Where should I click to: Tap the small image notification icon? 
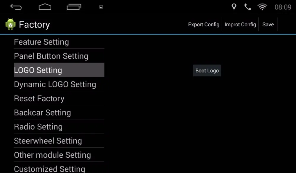coord(101,7)
